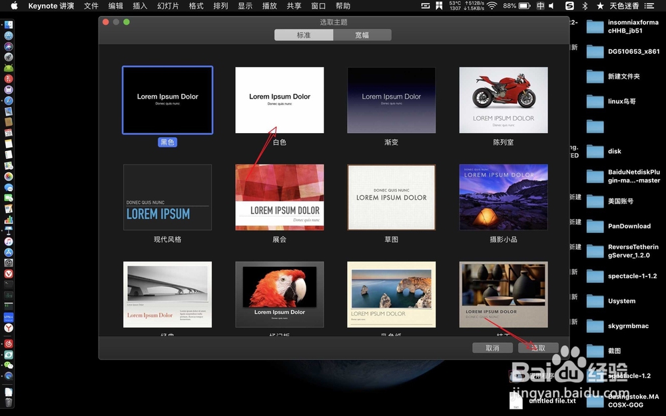The width and height of the screenshot is (666, 416).
Task: Click the Bluetooth menu bar icon
Action: [585, 6]
